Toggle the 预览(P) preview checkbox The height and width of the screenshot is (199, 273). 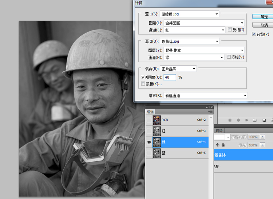pyautogui.click(x=254, y=34)
